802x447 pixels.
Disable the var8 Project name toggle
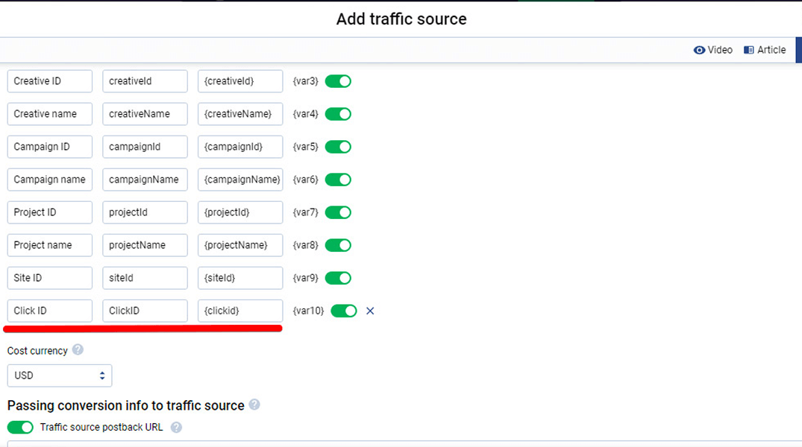[338, 245]
